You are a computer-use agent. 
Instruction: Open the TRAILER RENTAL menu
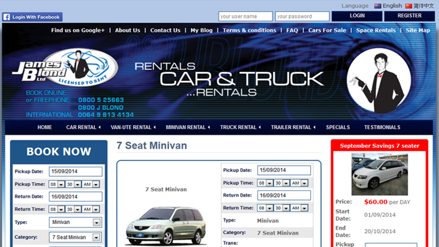click(x=293, y=127)
